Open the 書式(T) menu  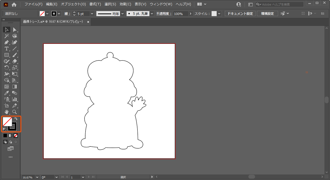pos(95,4)
